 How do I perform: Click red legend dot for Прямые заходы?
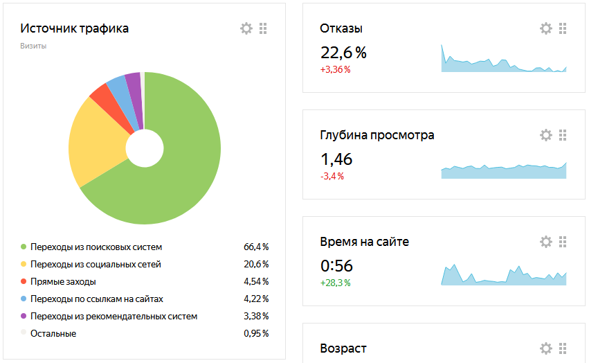click(x=24, y=281)
